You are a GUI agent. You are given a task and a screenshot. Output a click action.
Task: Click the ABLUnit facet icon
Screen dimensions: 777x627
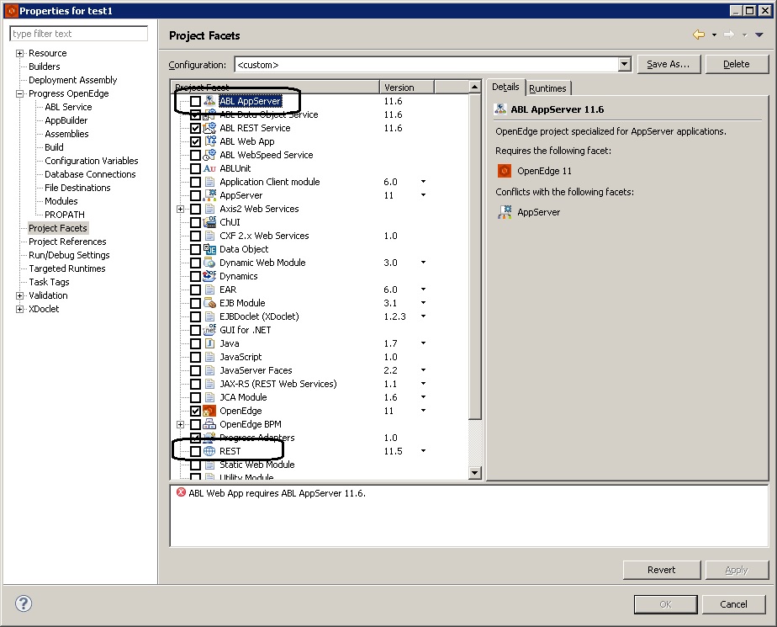coord(209,168)
